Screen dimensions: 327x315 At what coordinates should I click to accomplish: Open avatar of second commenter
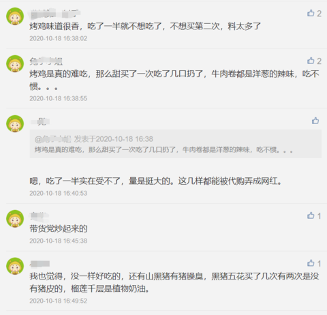[15, 64]
